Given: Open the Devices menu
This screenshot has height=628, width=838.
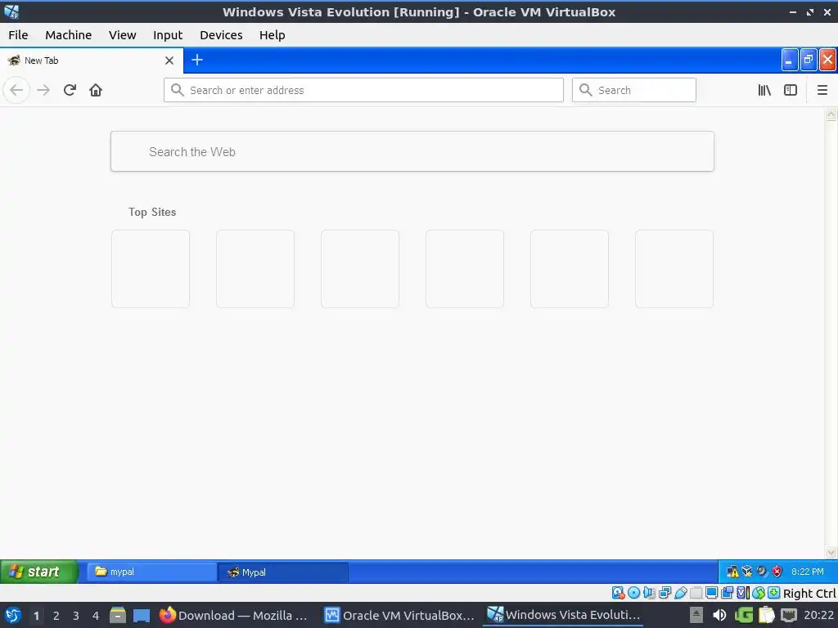Looking at the screenshot, I should coord(221,35).
